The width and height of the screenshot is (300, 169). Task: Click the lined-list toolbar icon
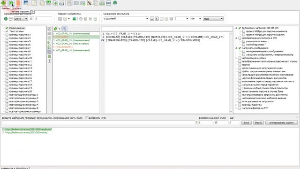76,3
